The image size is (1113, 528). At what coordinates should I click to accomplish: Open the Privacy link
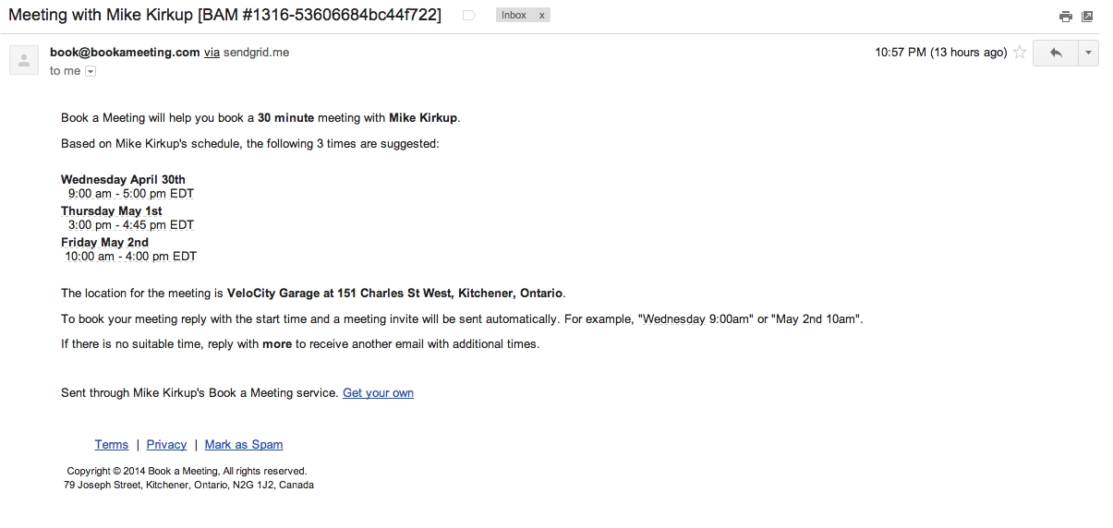[x=166, y=445]
